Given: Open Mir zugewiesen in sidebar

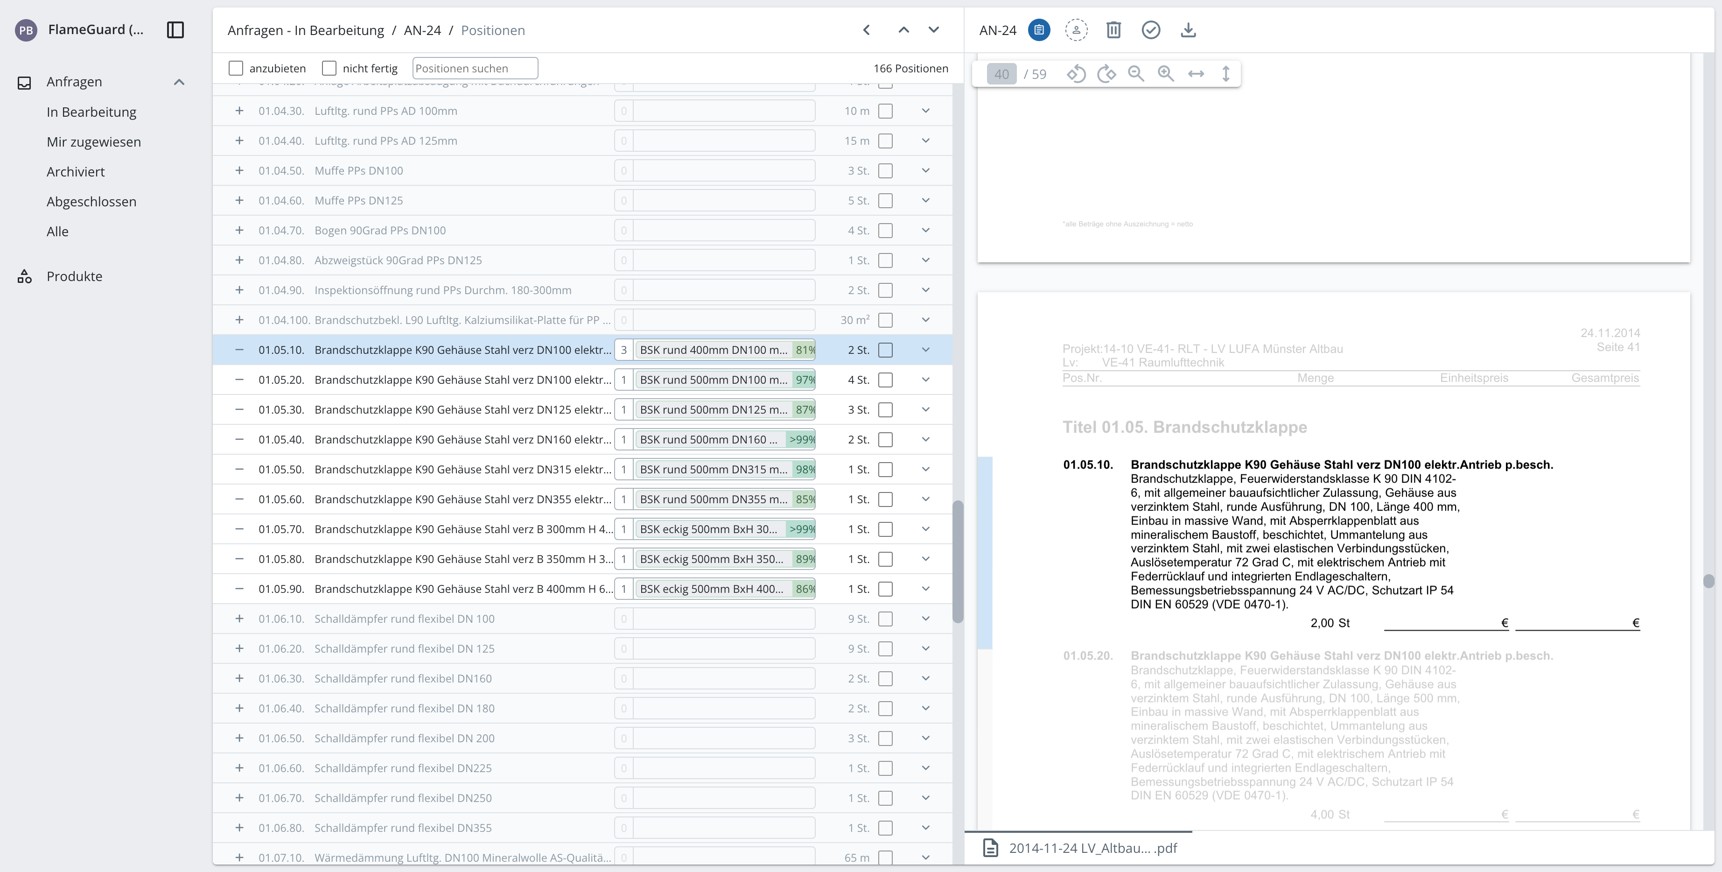Looking at the screenshot, I should 94,142.
